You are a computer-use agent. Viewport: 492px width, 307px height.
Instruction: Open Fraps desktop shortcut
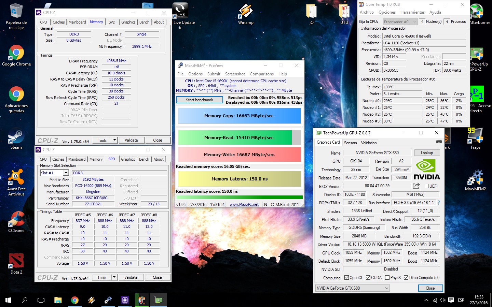(475, 139)
